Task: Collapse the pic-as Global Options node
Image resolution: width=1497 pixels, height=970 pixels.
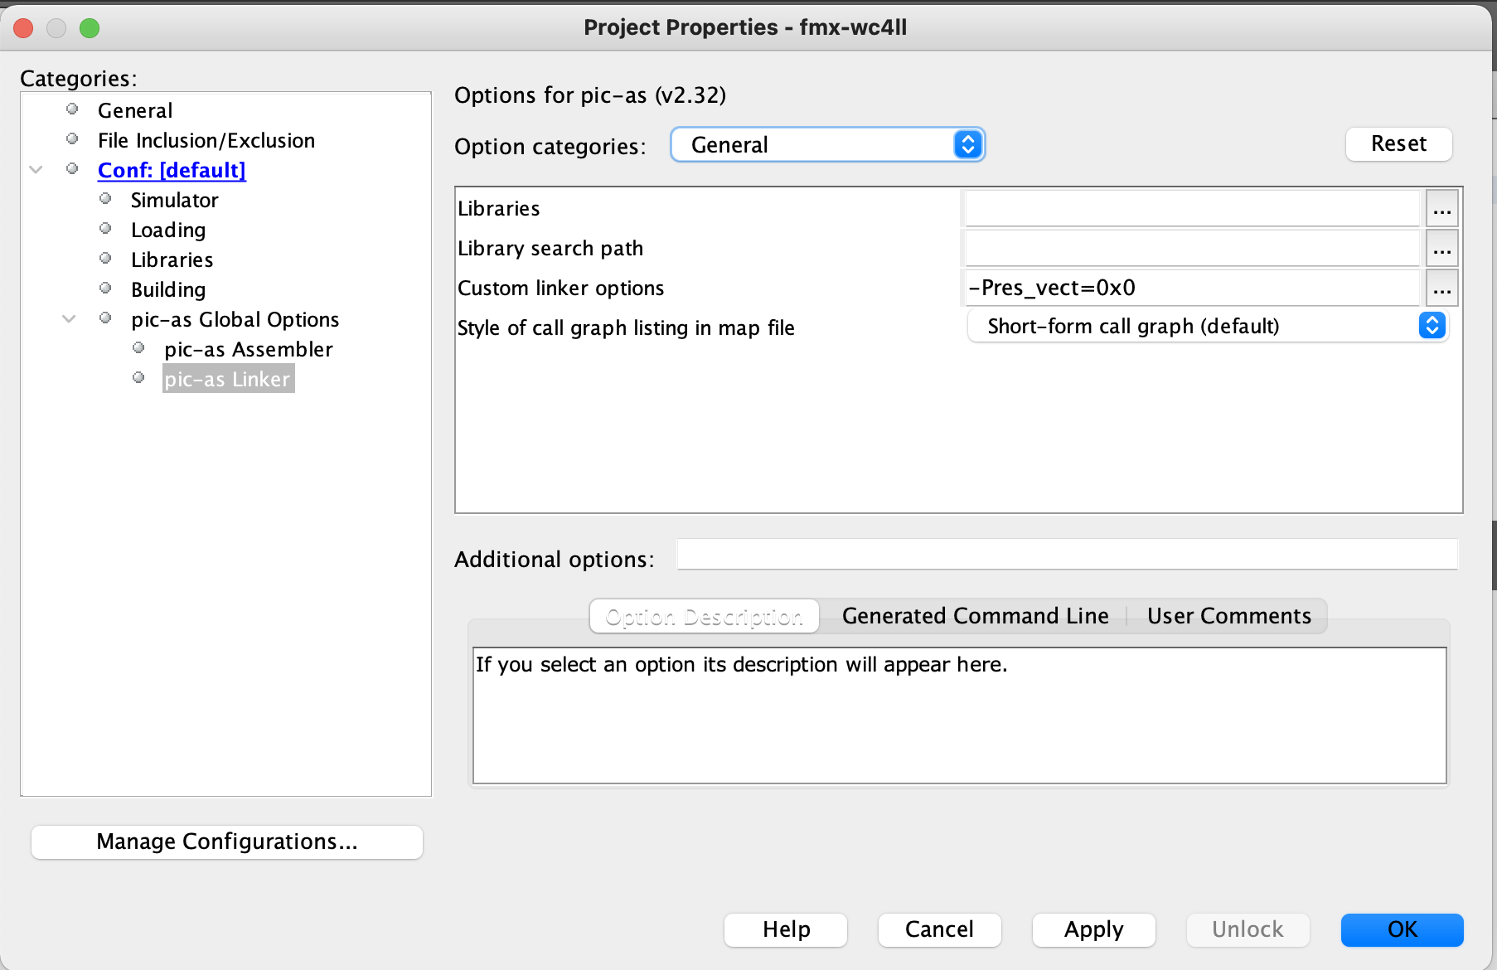Action: pos(69,319)
